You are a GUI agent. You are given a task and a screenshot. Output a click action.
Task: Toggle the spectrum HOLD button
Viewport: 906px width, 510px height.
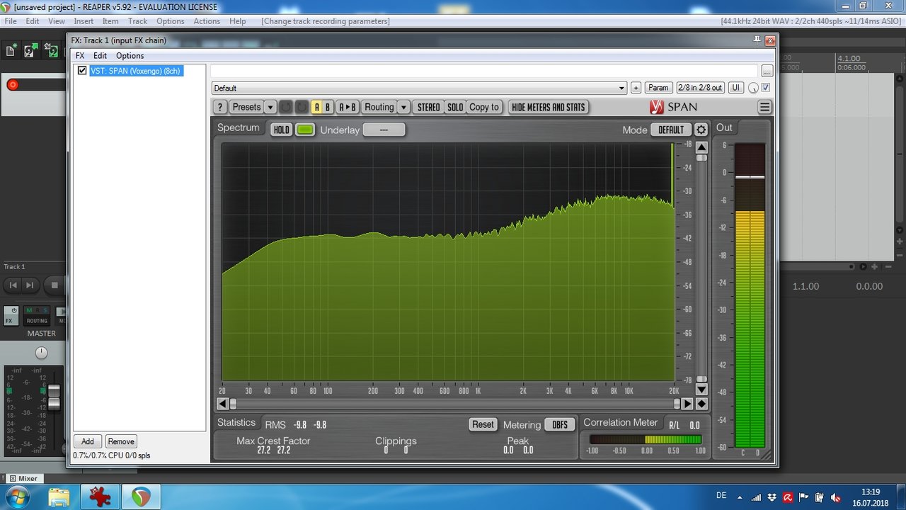282,130
